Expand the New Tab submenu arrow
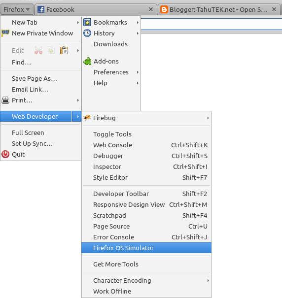 (x=78, y=23)
